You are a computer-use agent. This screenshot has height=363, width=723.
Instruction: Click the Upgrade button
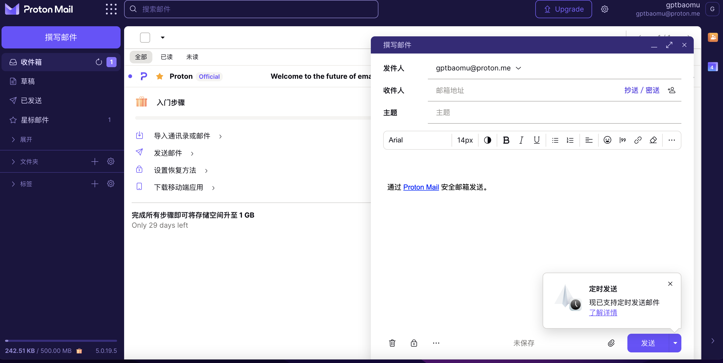click(564, 9)
